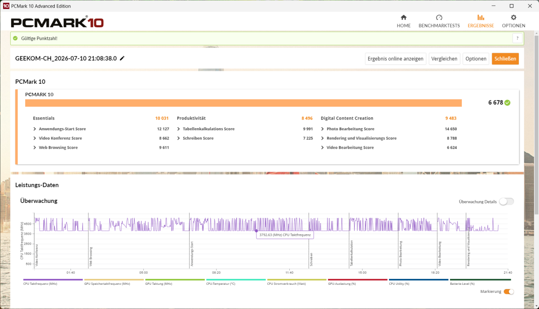
Task: Select GPU-Auslastung legend entry
Action: (358, 282)
